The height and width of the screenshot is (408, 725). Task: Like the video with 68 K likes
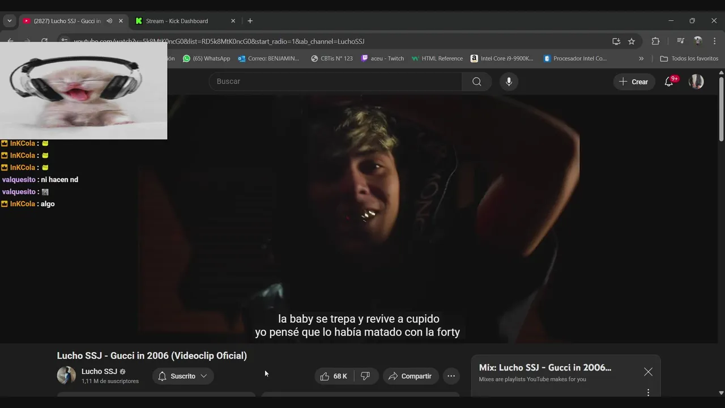click(334, 376)
